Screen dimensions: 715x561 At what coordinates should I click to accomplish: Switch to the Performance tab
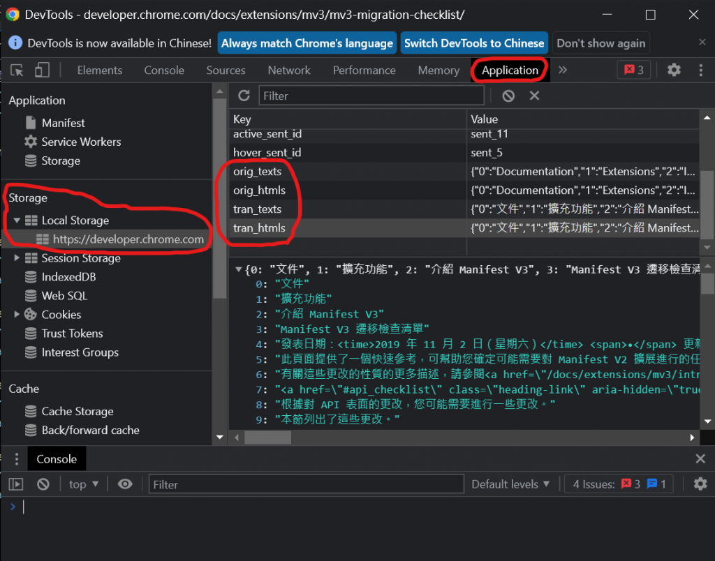(x=364, y=70)
